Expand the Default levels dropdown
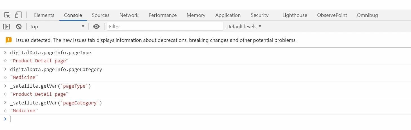The image size is (411, 130). coord(244,27)
